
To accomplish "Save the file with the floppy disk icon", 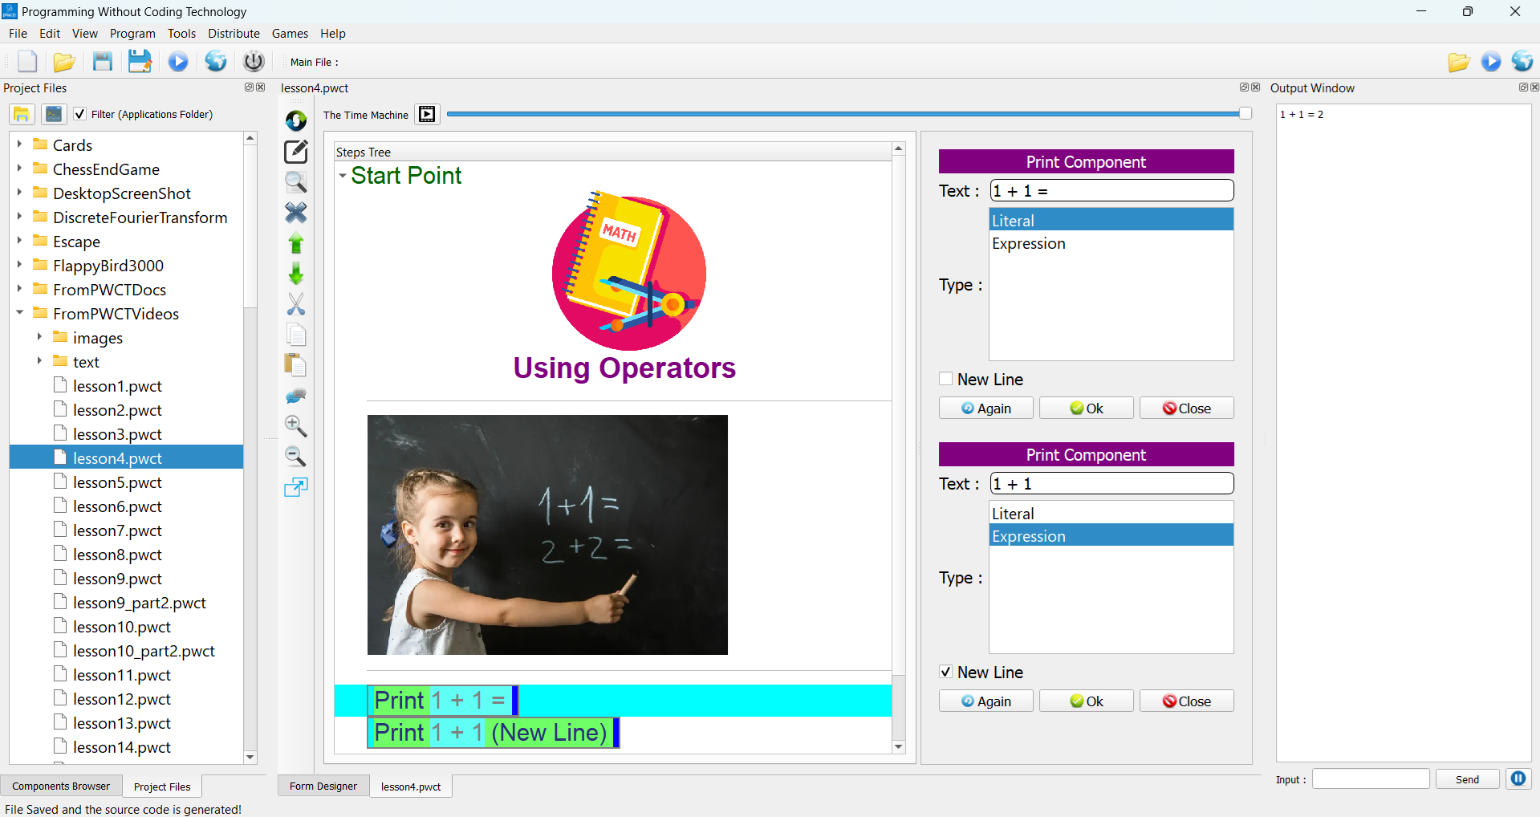I will click(103, 62).
